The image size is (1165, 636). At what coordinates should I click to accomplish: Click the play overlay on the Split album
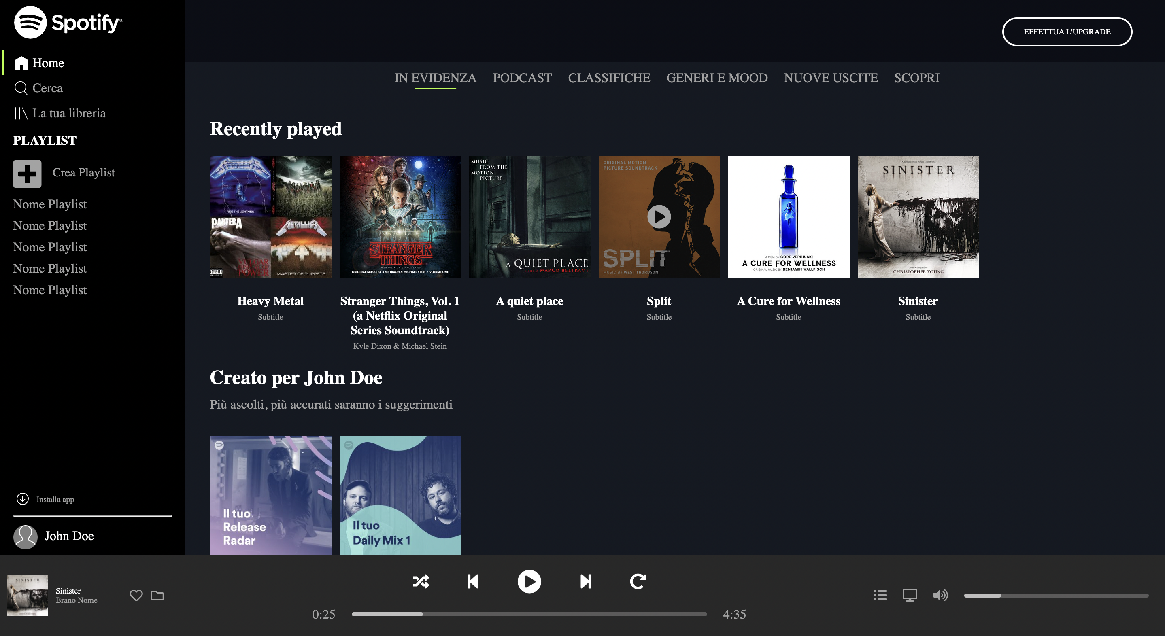(x=659, y=217)
